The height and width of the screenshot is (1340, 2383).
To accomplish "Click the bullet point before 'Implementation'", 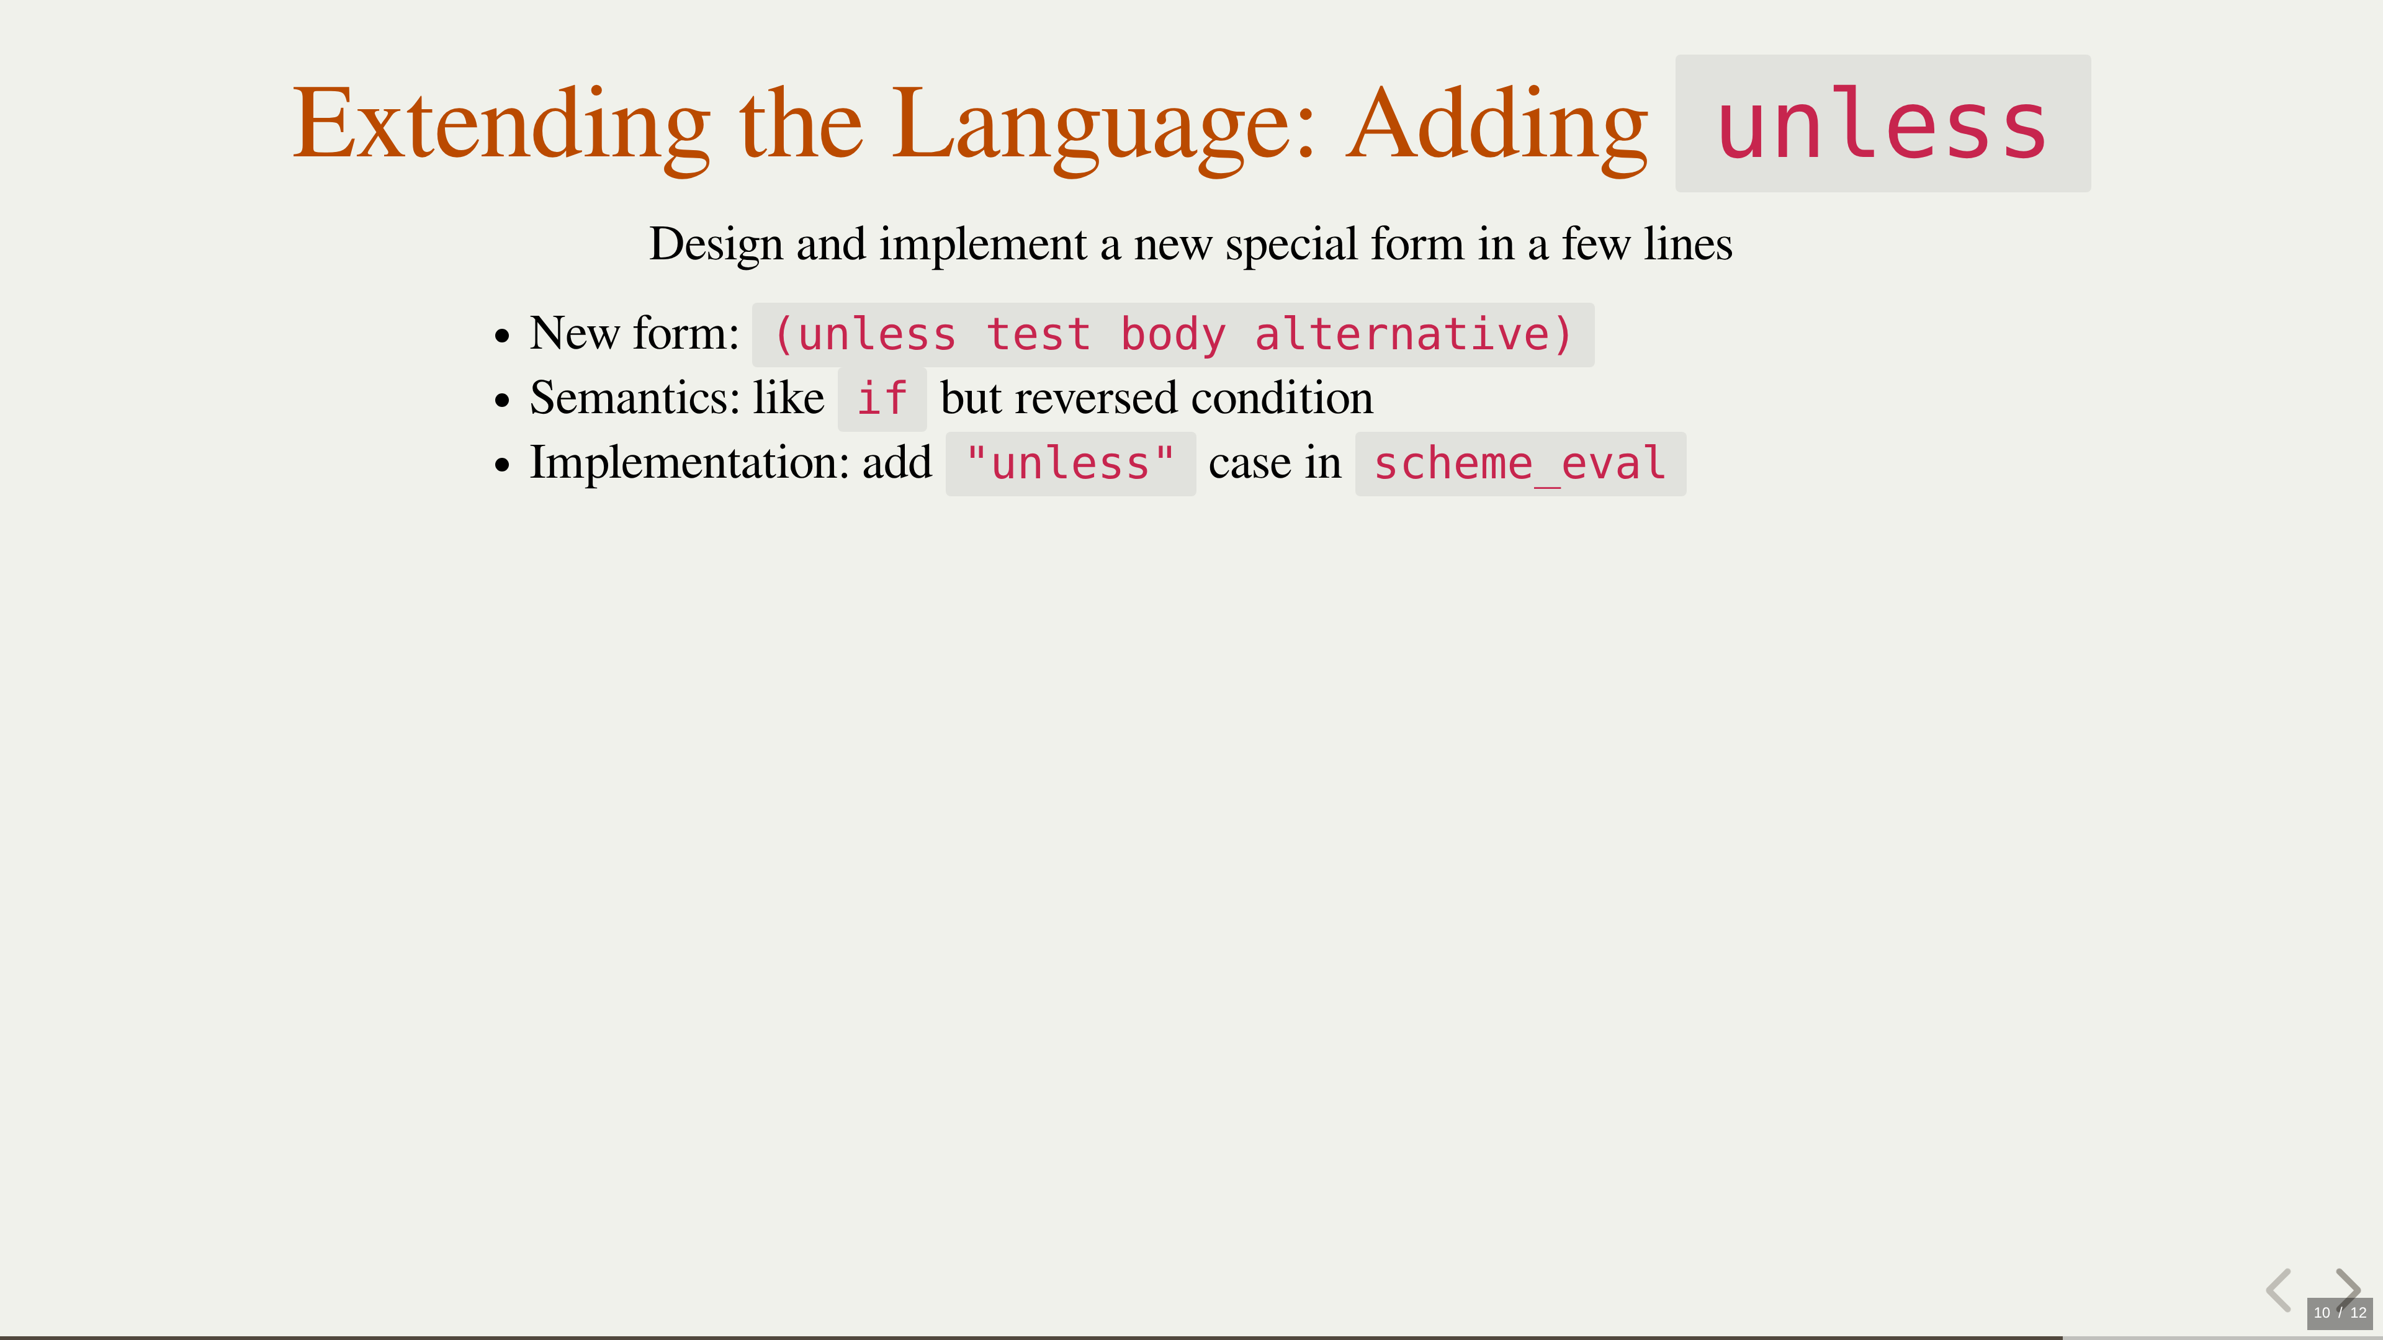I will 502,465.
